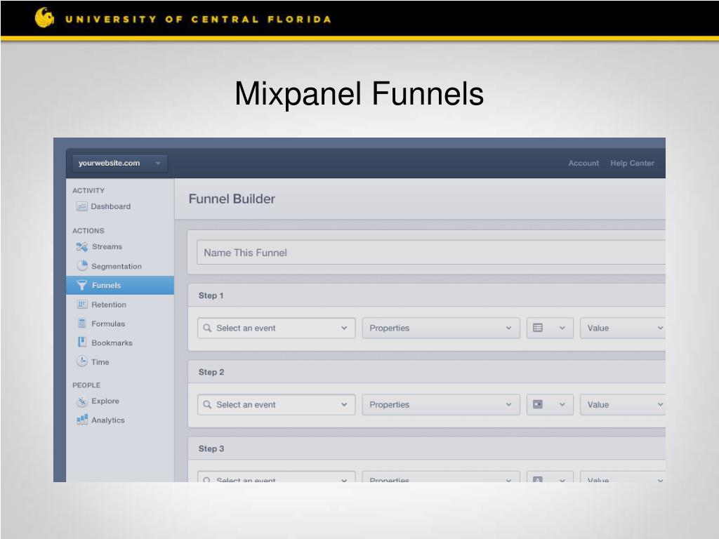Click the Mixpanel Funnels slide title
Viewport: 719px width, 539px height.
tap(359, 94)
